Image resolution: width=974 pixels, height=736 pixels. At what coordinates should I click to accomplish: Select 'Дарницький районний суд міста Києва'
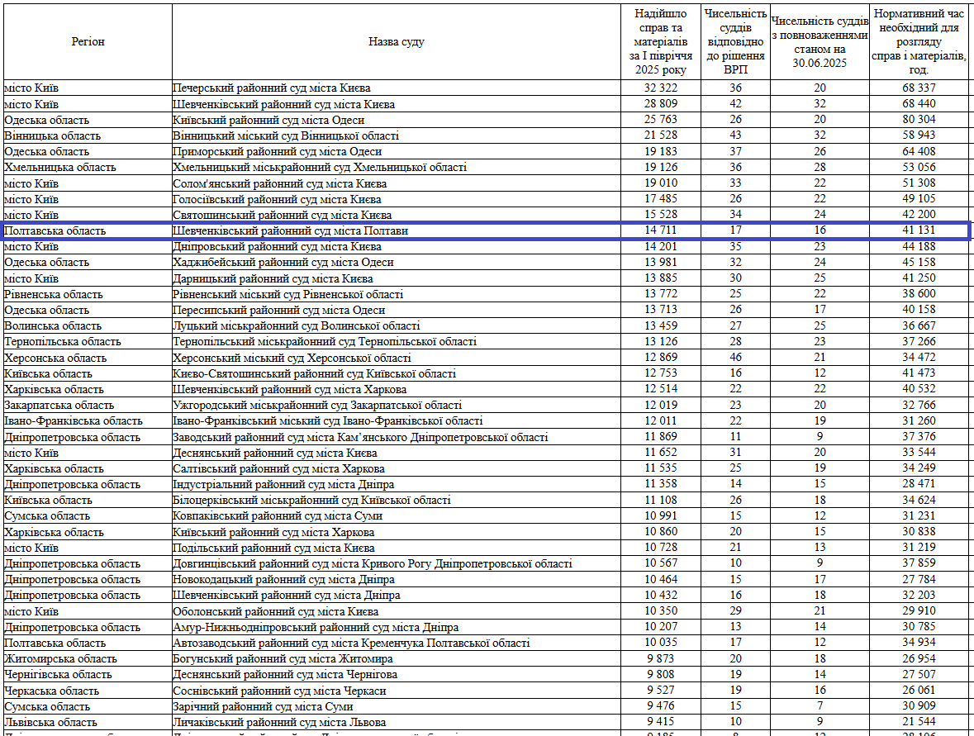(273, 278)
